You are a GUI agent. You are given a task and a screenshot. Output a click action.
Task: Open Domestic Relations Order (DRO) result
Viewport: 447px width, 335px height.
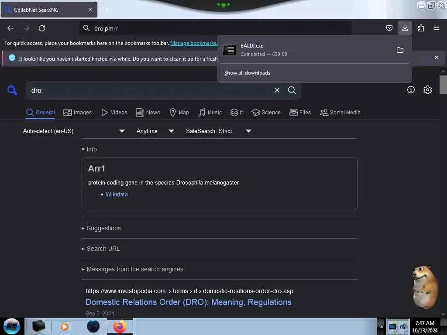[189, 302]
